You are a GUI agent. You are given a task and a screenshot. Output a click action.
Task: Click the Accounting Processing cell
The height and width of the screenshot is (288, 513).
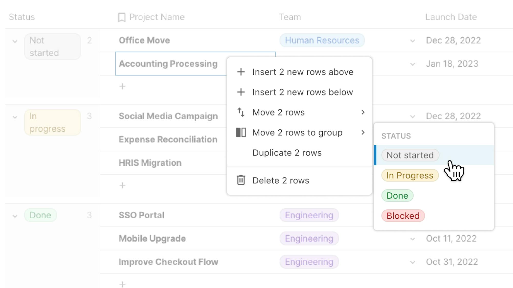(x=168, y=64)
